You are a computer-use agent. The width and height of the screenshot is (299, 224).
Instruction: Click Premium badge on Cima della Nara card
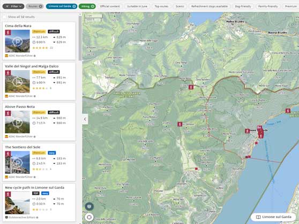pos(39,32)
